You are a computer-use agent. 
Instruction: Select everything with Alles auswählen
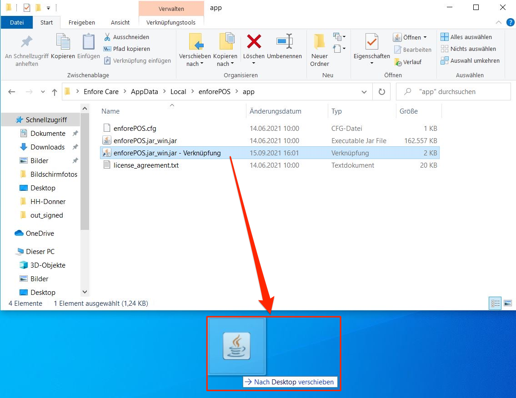[x=466, y=37]
